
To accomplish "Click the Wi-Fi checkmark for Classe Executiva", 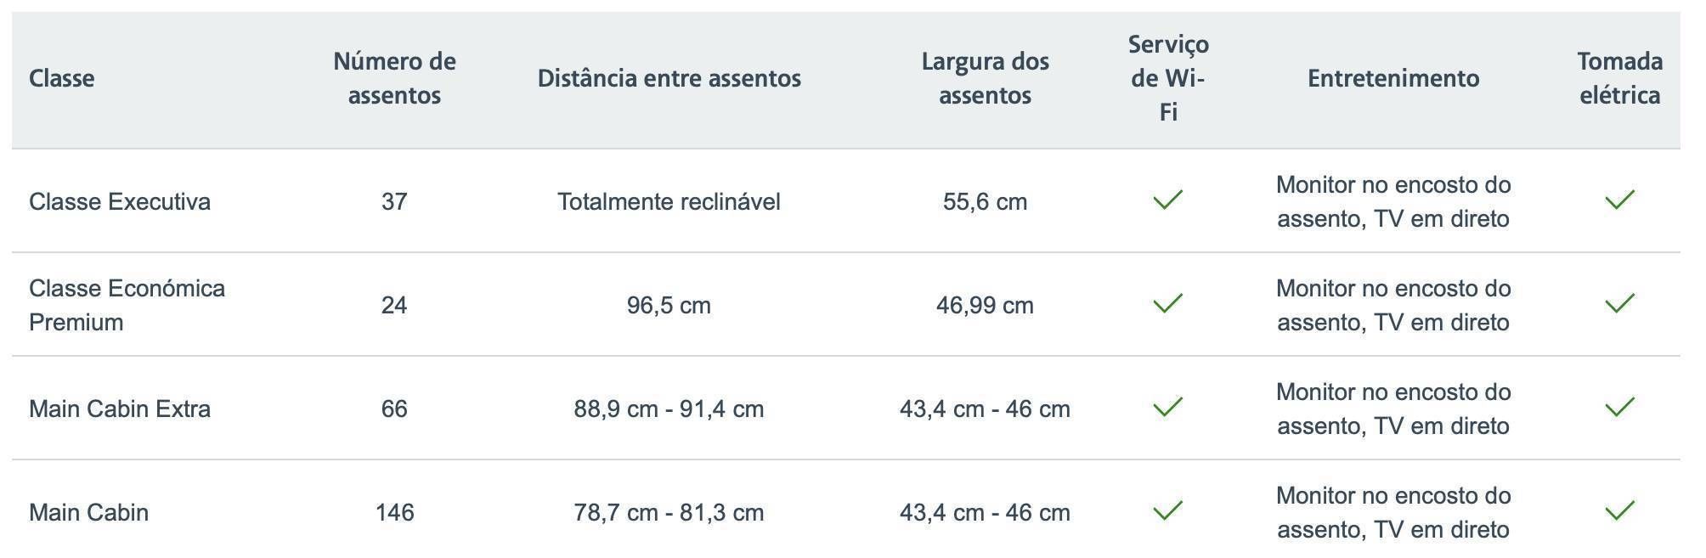I will (1168, 200).
